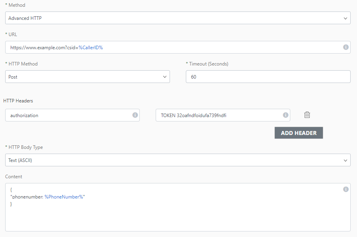The height and width of the screenshot is (237, 357).
Task: Click the Content label above the text area
Action: point(14,177)
